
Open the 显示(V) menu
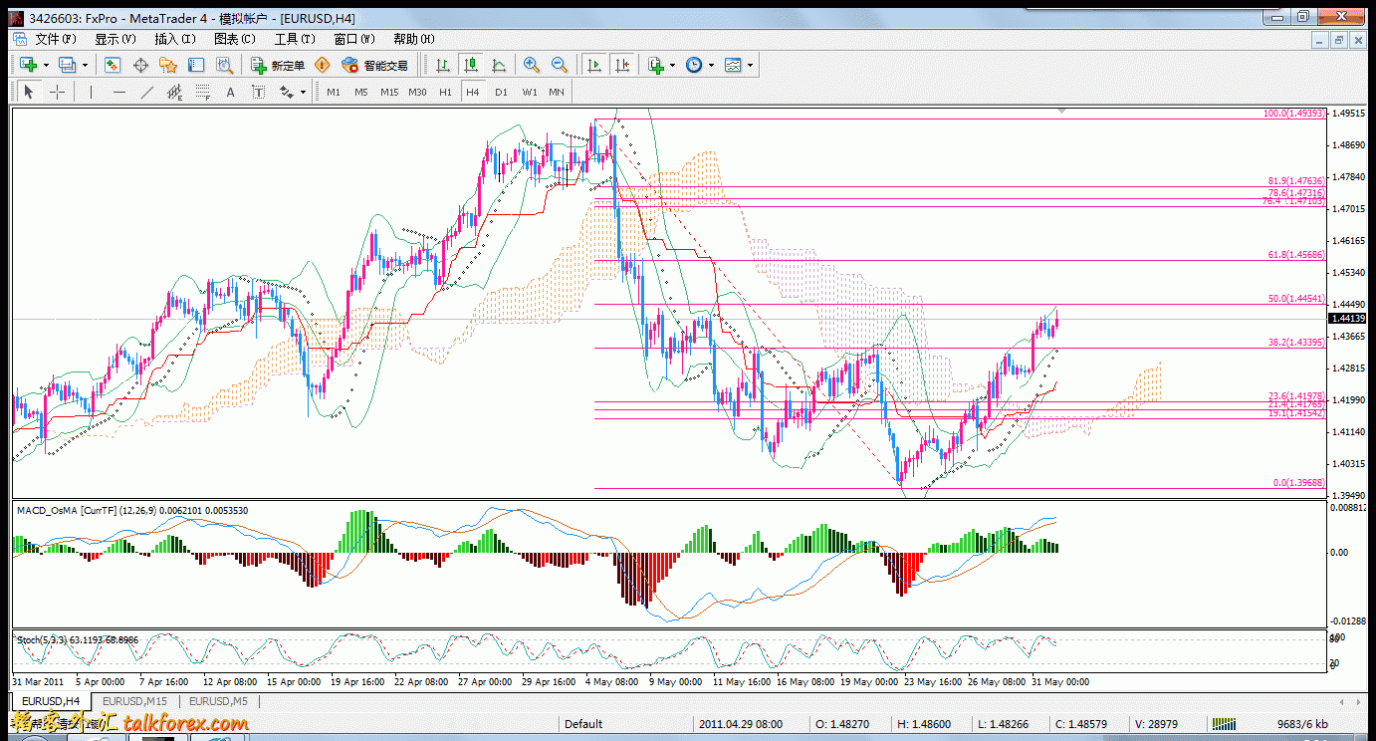[x=115, y=39]
